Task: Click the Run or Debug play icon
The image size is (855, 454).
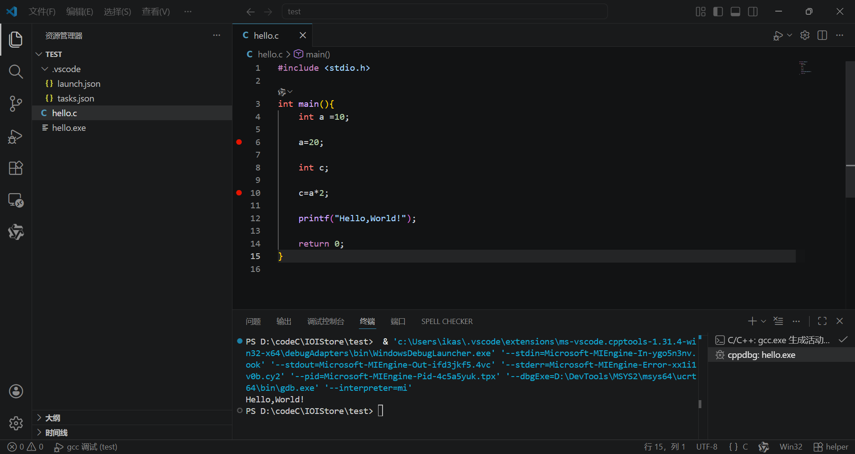Action: click(x=778, y=36)
